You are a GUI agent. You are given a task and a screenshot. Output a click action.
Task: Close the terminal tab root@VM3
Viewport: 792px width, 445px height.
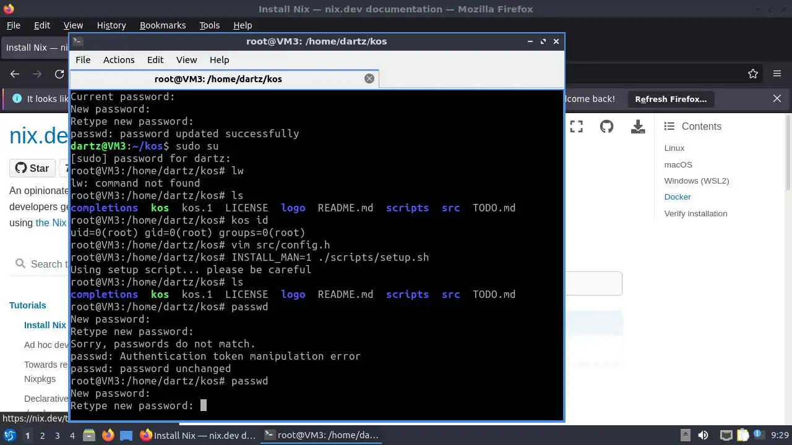[x=369, y=78]
